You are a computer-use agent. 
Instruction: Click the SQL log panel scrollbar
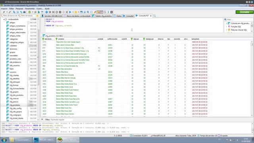coord(252,128)
